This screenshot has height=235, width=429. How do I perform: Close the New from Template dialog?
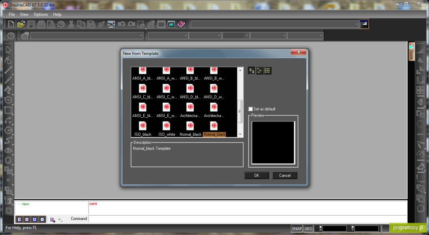pyautogui.click(x=298, y=52)
